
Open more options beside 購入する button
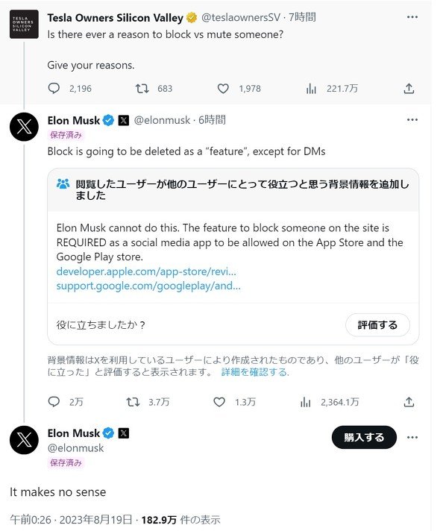412,437
